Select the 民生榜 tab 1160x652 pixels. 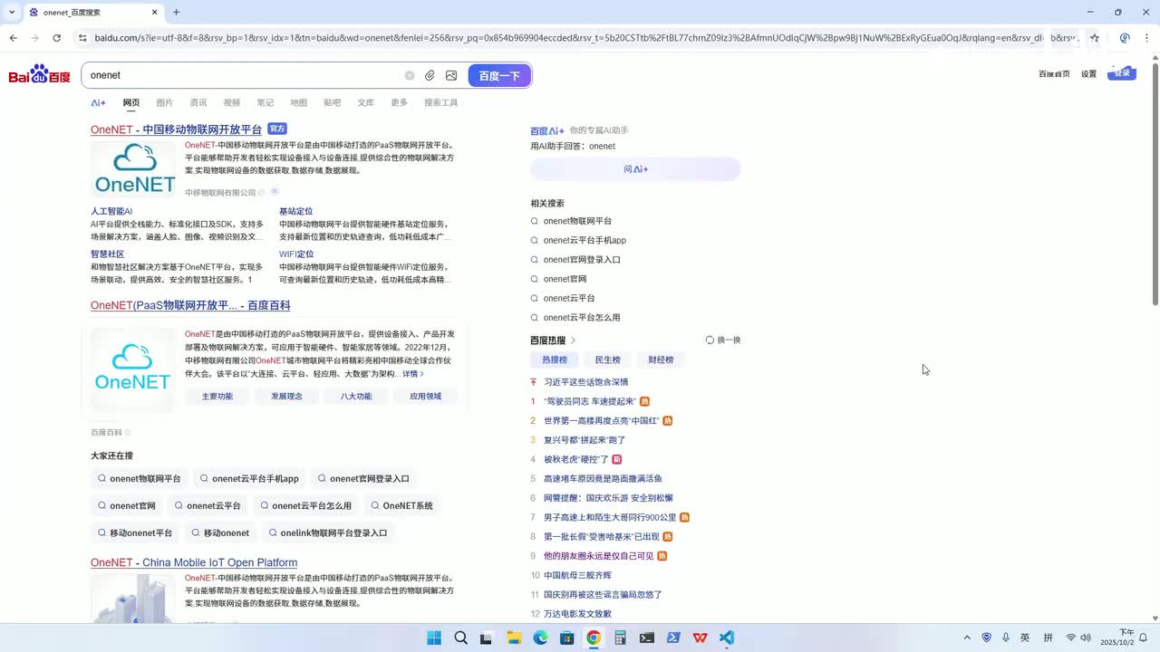pyautogui.click(x=607, y=360)
